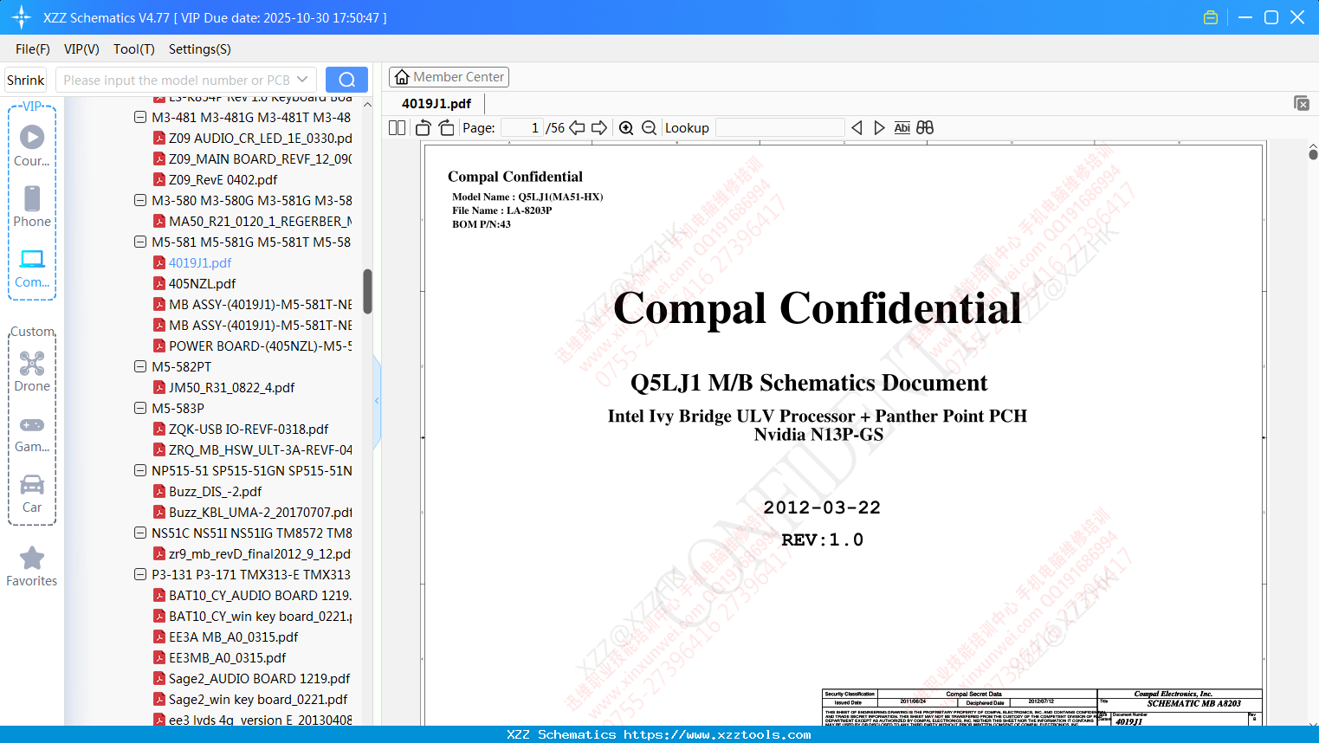Viewport: 1319px width, 743px height.
Task: Toggle two-page view in PDF toolbar
Action: (398, 128)
